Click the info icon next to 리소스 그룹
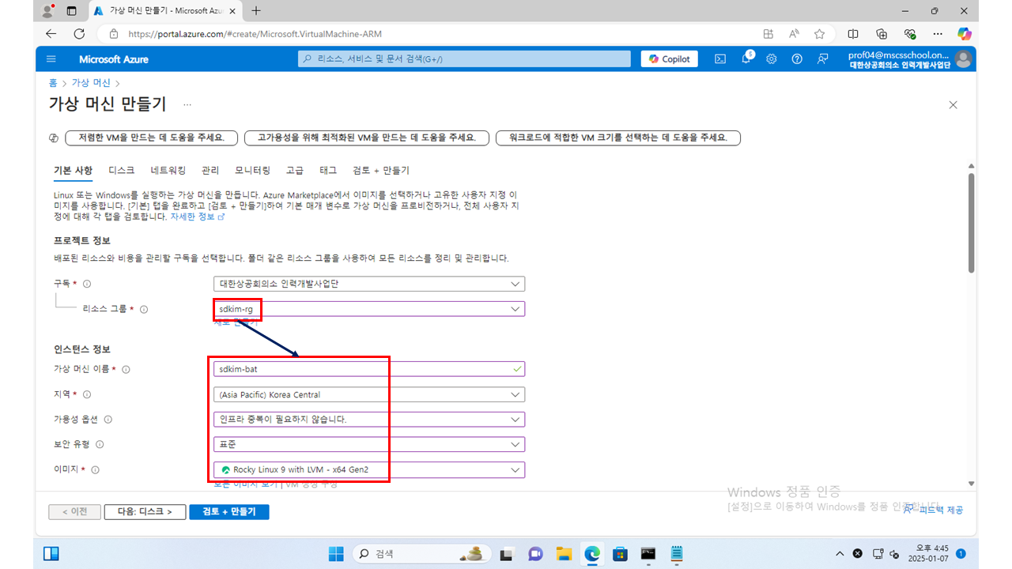 pos(144,310)
